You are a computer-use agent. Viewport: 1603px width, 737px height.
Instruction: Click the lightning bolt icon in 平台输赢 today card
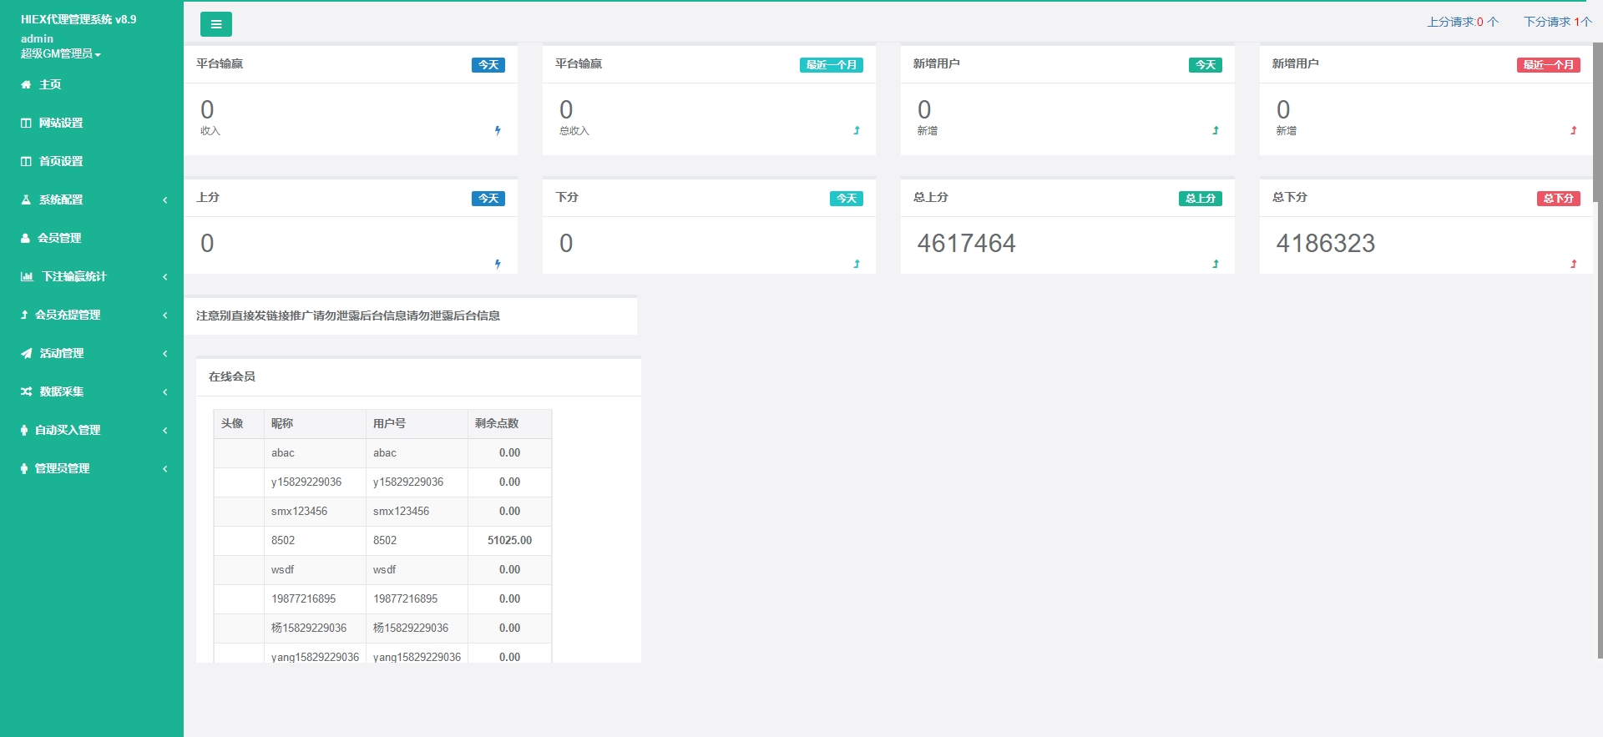click(498, 130)
